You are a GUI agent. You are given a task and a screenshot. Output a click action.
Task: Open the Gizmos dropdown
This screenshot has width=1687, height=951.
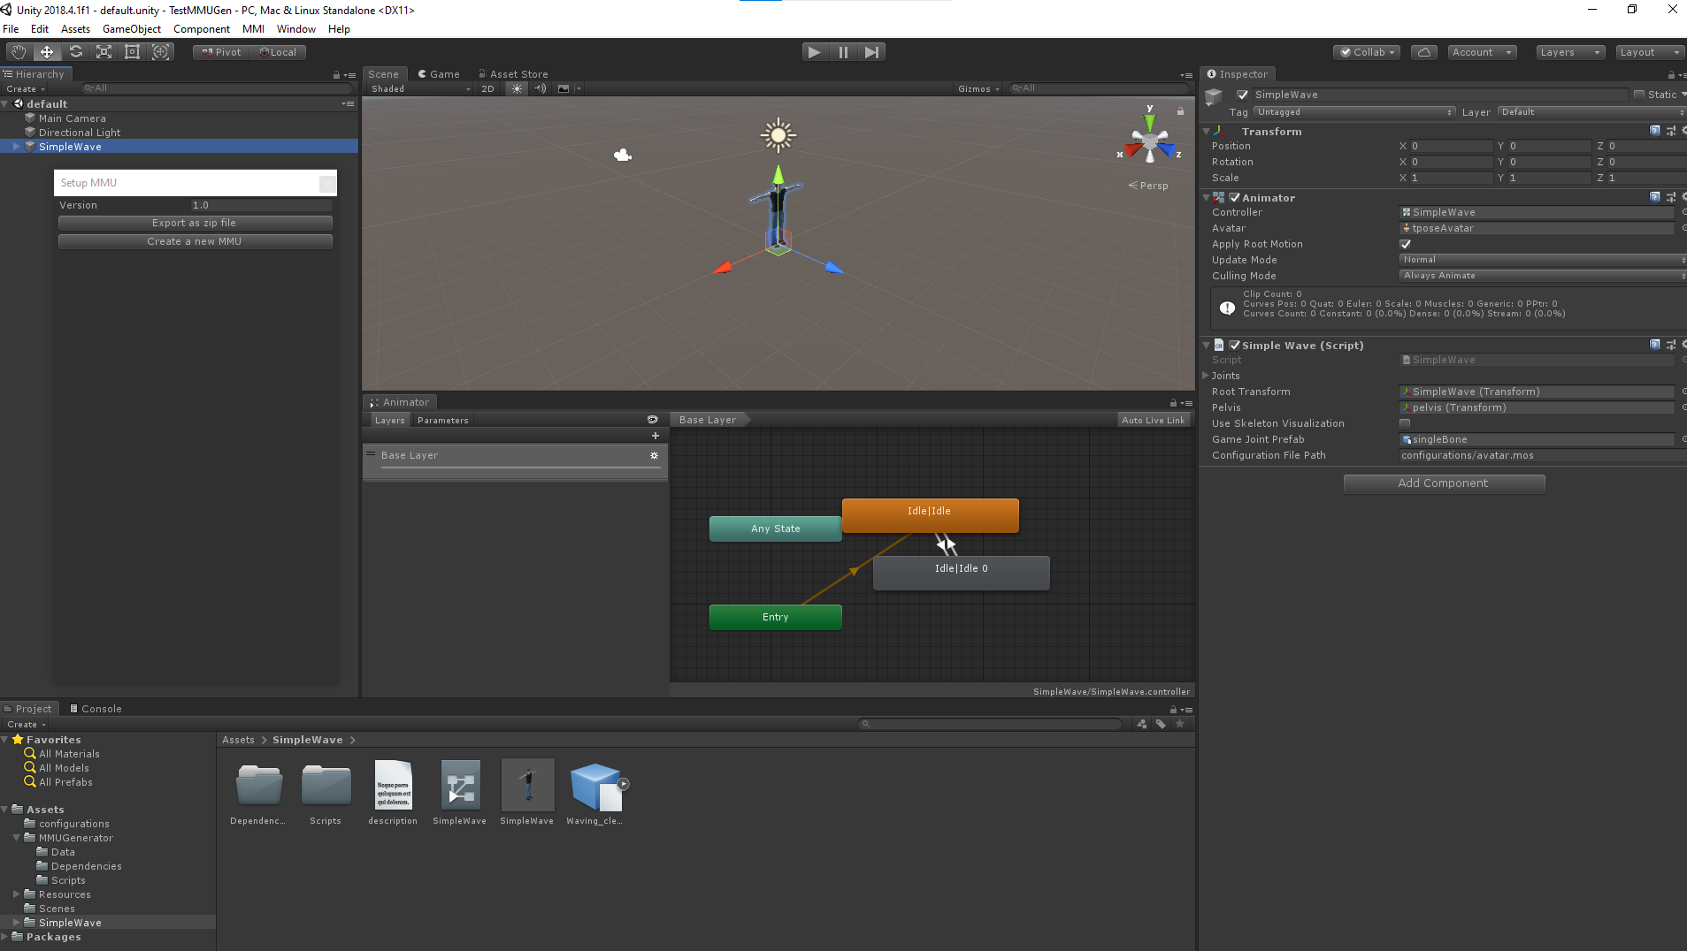point(978,88)
